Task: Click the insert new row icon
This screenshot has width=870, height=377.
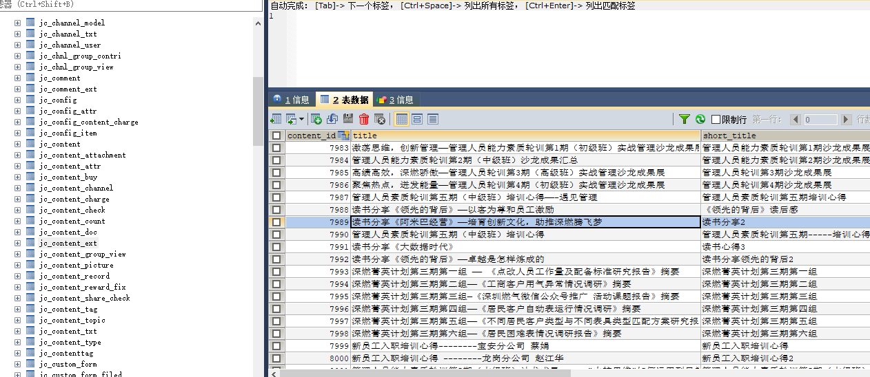Action: click(x=316, y=119)
